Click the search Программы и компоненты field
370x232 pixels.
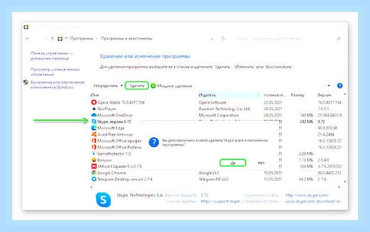click(x=288, y=38)
